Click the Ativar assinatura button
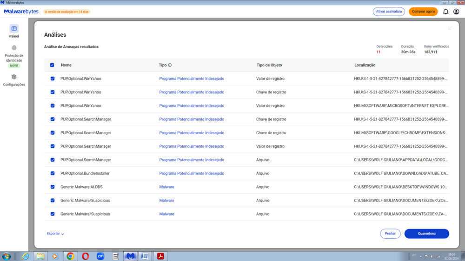The width and height of the screenshot is (465, 261). [x=389, y=12]
